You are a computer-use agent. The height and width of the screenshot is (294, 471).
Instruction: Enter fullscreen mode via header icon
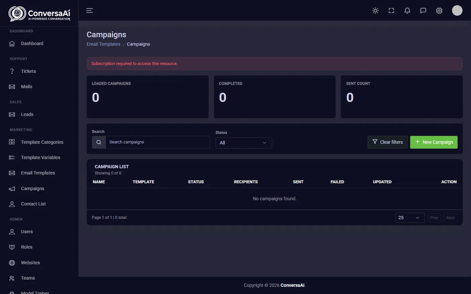pos(391,10)
